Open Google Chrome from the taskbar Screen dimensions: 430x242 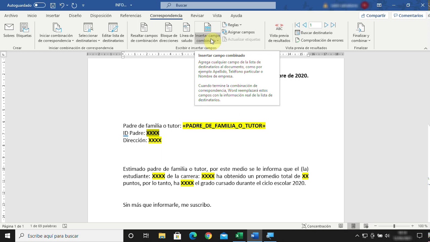pos(208,236)
